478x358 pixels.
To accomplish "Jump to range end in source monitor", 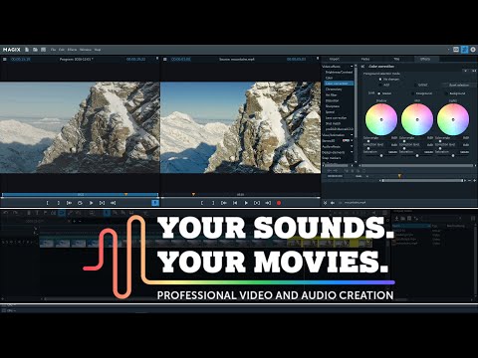I will 268,203.
